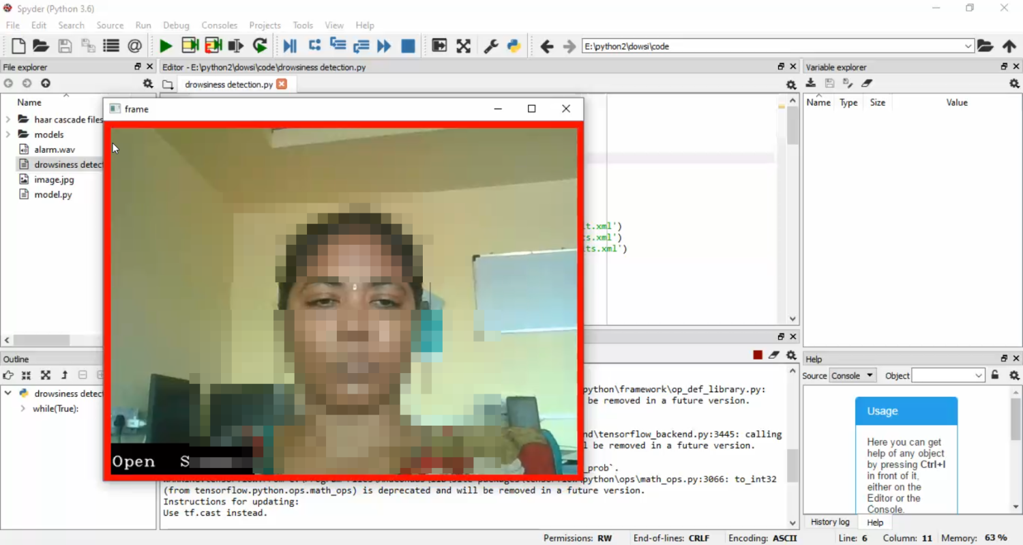
Task: Maximize the current pane
Action: [439, 46]
